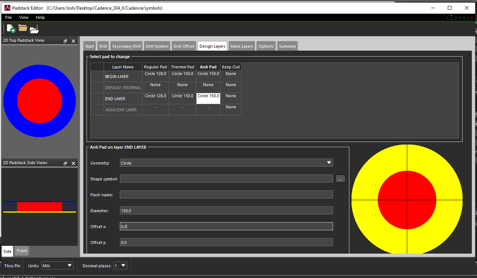The image size is (477, 278).
Task: Select BEGIN LAYER Regular Pad cell Circle 128.0
Action: coord(155,77)
